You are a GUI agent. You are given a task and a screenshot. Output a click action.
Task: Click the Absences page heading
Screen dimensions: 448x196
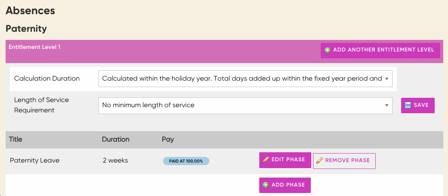tap(31, 10)
